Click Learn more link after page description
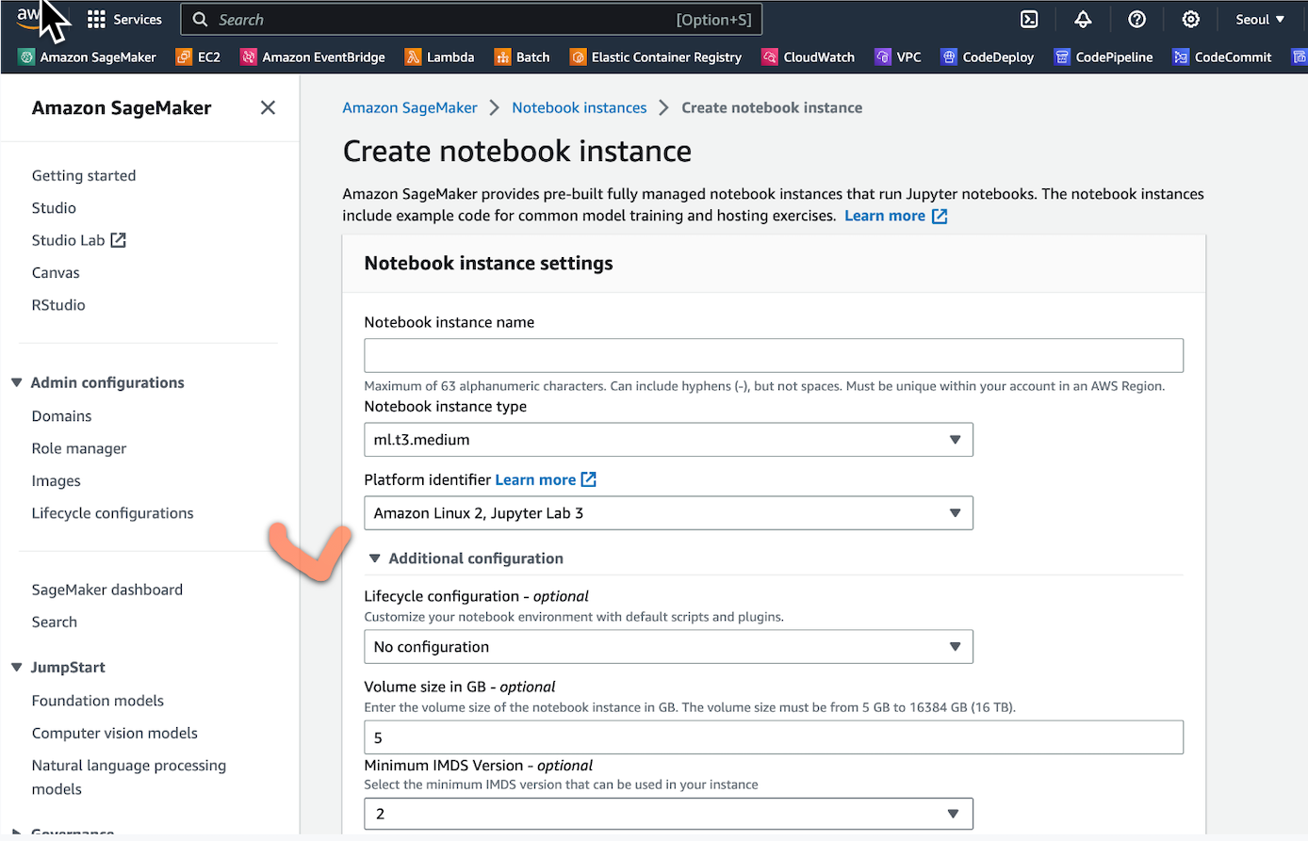Viewport: 1308px width, 841px height. pos(885,217)
